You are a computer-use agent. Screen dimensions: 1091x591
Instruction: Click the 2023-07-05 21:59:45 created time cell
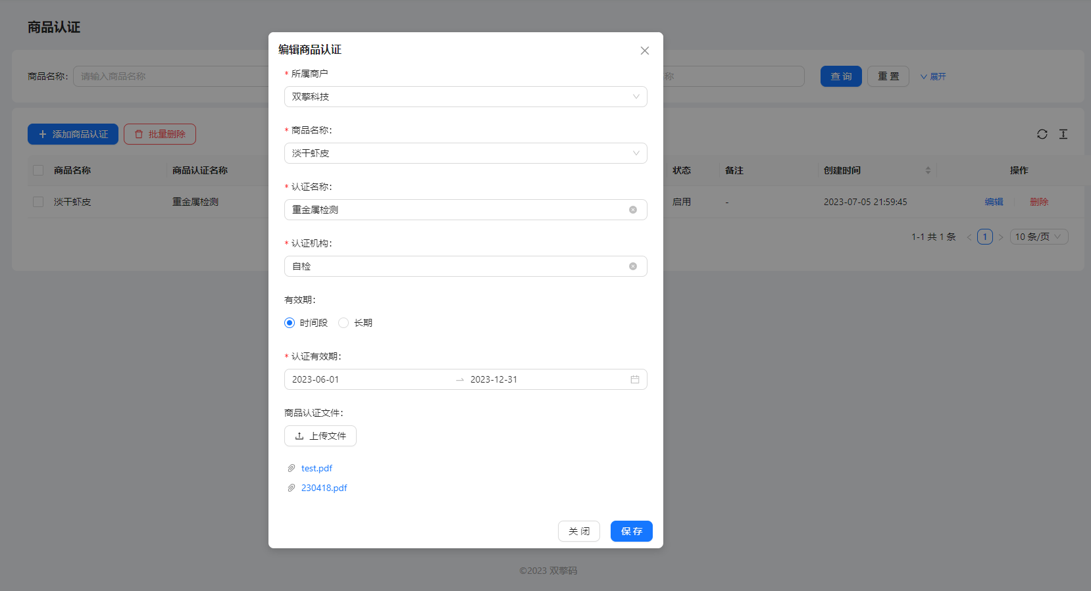pyautogui.click(x=865, y=202)
